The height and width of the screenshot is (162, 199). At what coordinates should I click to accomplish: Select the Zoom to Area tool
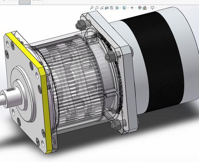point(97,8)
